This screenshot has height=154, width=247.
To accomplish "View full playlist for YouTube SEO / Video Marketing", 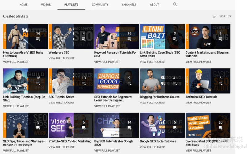I will pos(61,147).
